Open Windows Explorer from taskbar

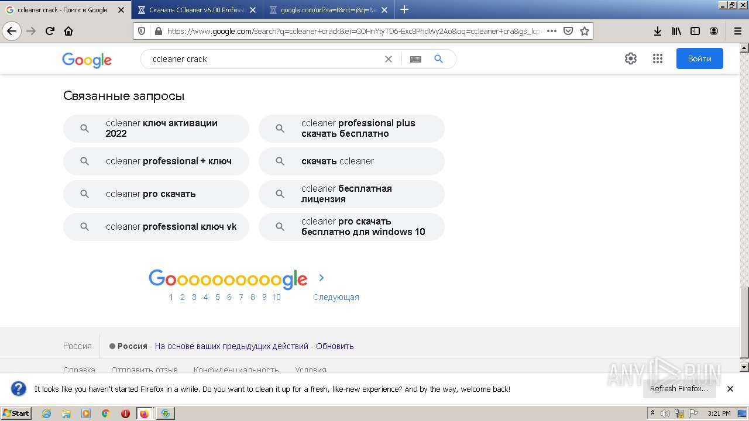point(66,413)
